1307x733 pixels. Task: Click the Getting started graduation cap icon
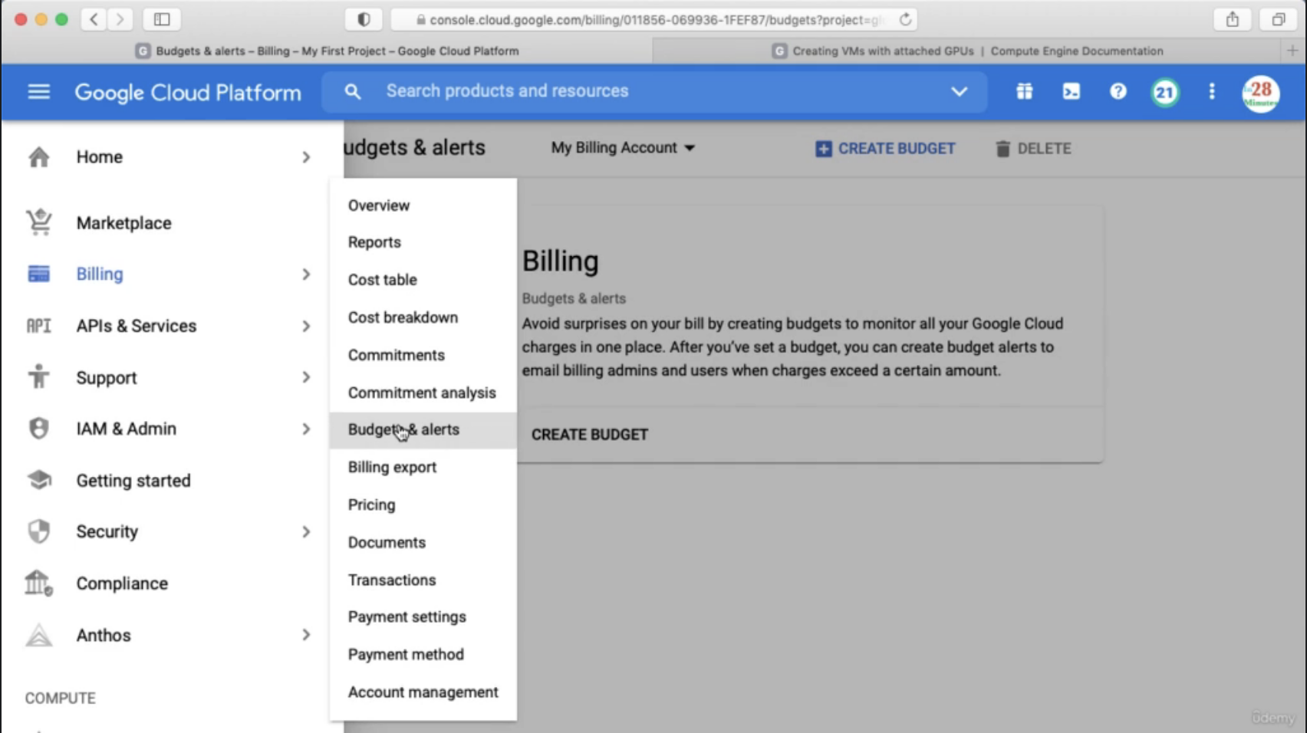click(38, 480)
